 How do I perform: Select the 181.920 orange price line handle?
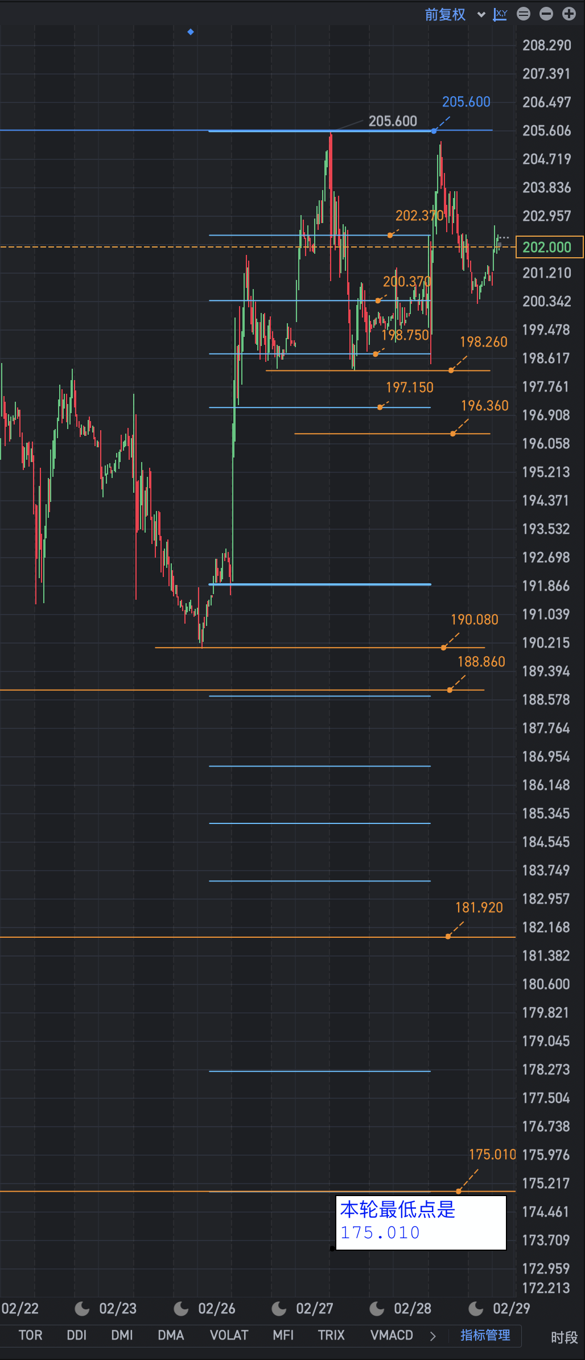tap(448, 936)
